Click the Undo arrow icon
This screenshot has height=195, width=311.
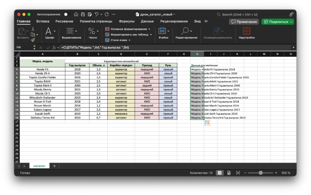point(97,14)
